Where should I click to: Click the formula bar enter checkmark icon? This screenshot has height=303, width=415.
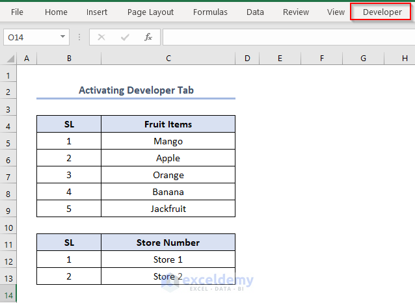coord(125,37)
